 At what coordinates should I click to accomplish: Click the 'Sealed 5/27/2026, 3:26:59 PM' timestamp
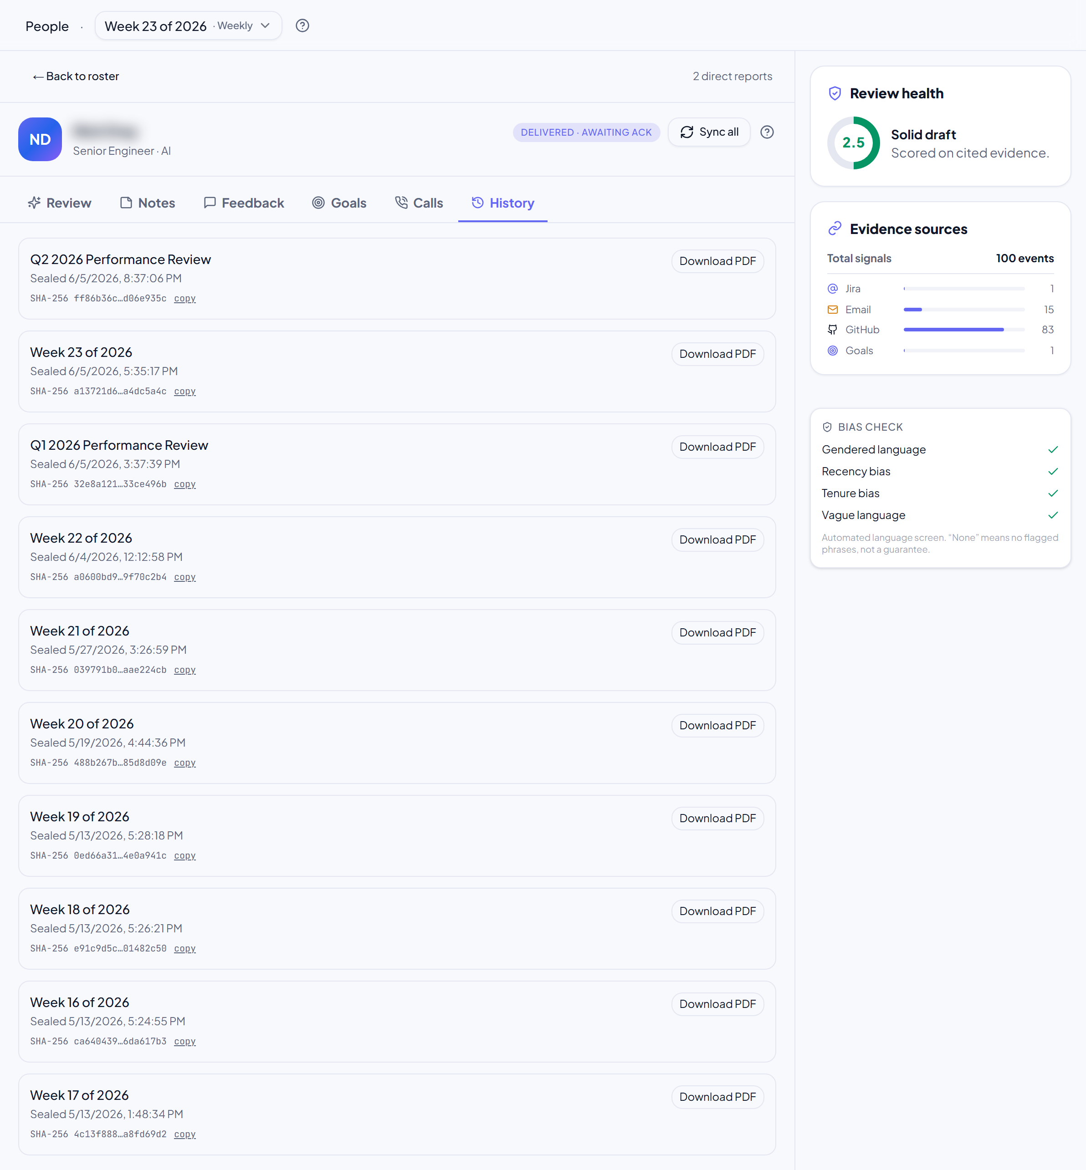pyautogui.click(x=108, y=650)
